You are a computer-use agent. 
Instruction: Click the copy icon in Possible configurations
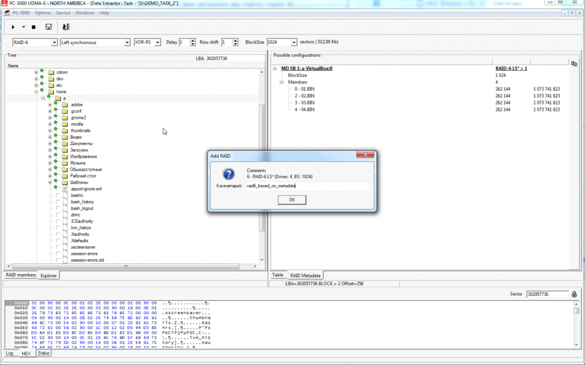pyautogui.click(x=574, y=63)
